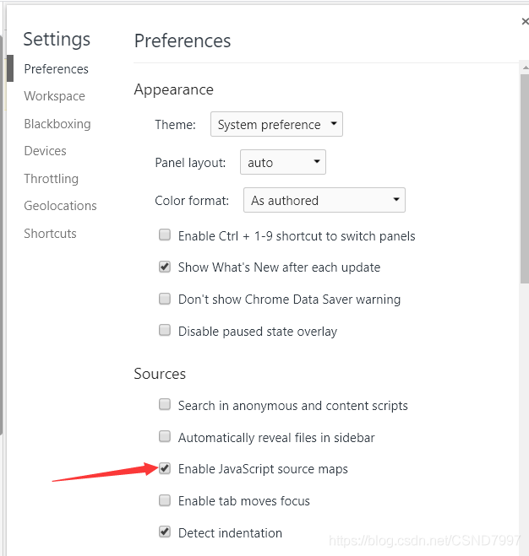The height and width of the screenshot is (556, 529).
Task: Uncheck Detect indentation option
Action: [x=165, y=532]
